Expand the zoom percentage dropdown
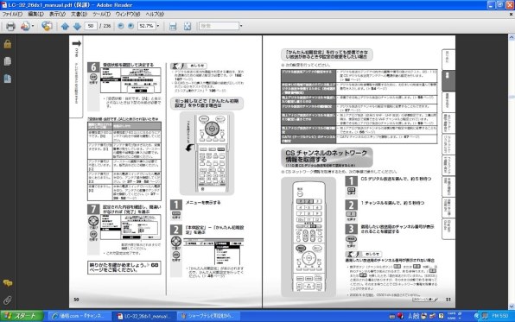 pos(158,26)
